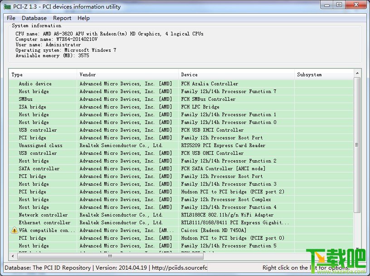Select FCH USB XHCI Controller row
Screen dimensions: 370x276
[181, 130]
